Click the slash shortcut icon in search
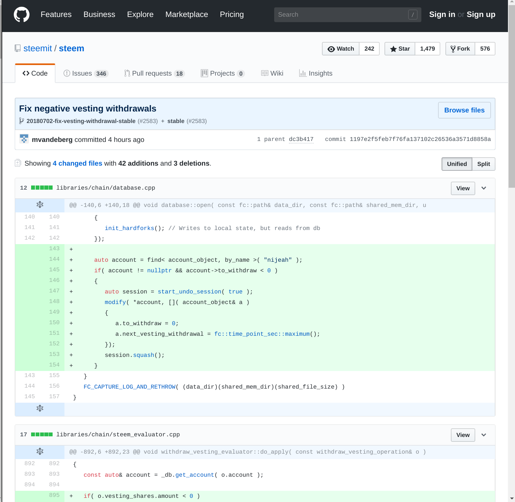The image size is (515, 502). point(413,15)
